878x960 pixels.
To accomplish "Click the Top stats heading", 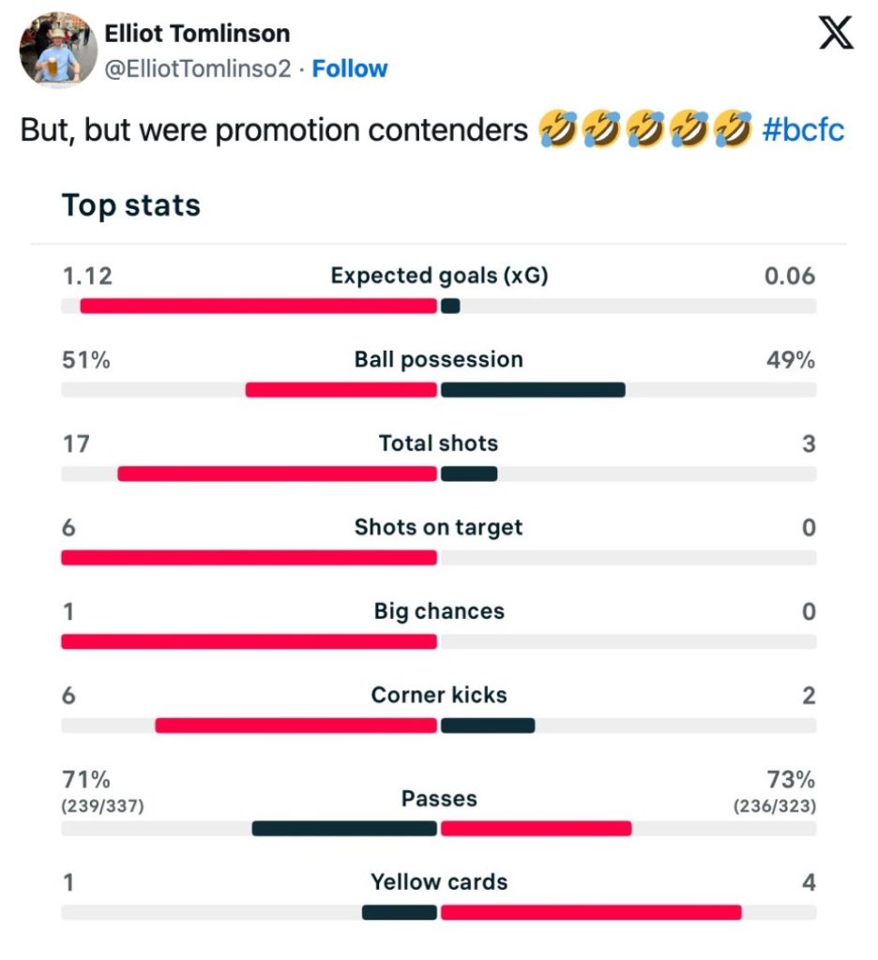I will point(131,205).
